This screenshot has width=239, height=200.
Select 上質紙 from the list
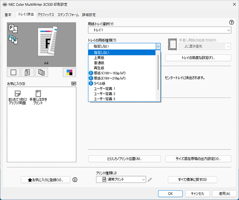pos(122,58)
